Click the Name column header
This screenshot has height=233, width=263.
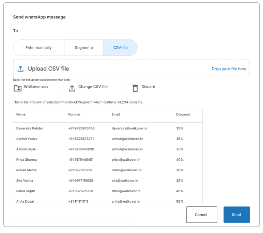pos(21,114)
